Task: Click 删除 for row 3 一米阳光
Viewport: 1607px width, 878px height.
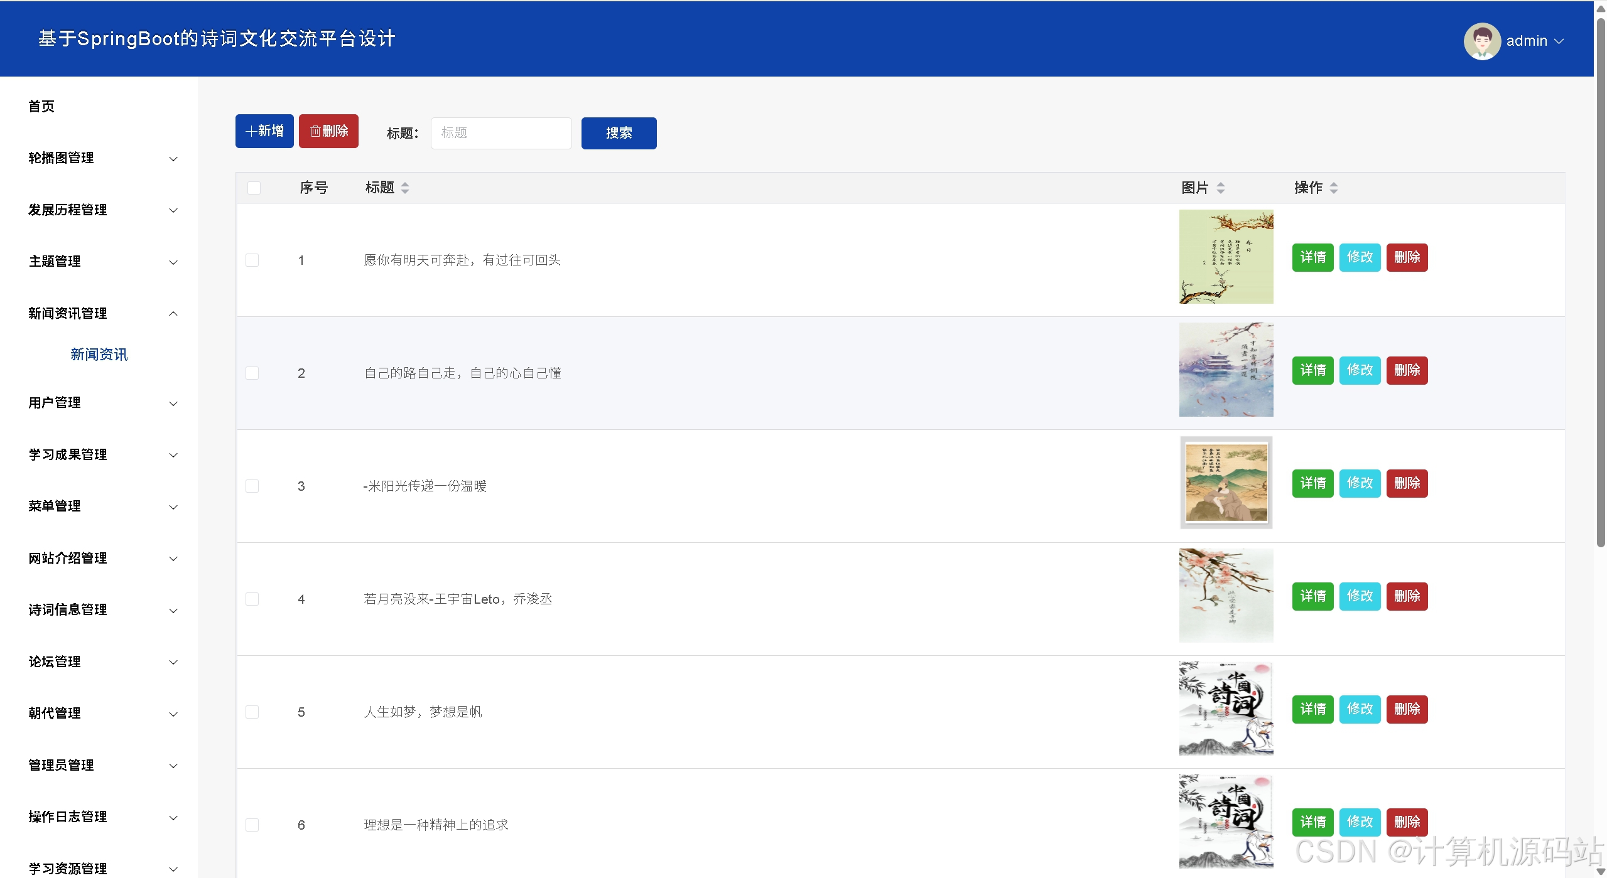Action: coord(1407,483)
